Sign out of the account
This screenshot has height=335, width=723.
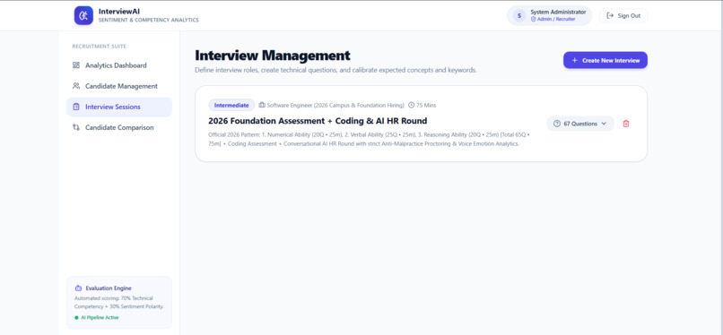point(623,15)
